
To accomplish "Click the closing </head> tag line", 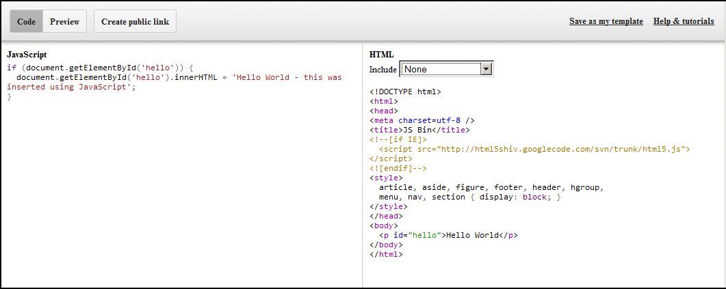I will (x=386, y=216).
